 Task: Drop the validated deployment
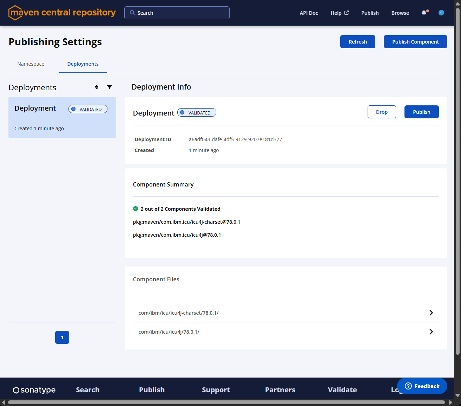(382, 112)
